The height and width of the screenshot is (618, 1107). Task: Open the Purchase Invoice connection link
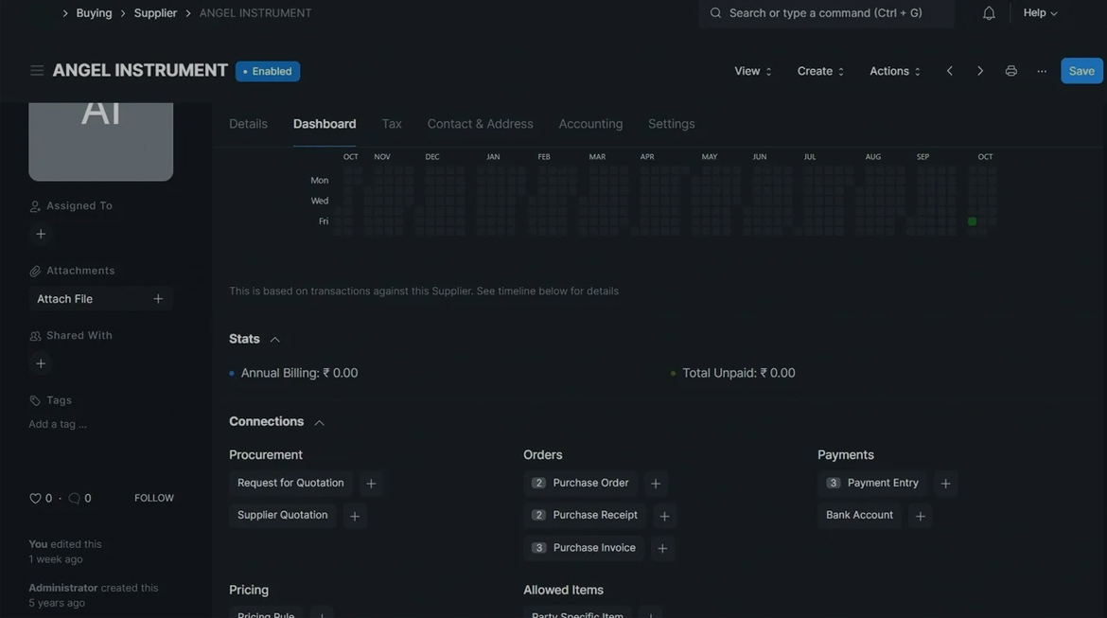pyautogui.click(x=593, y=548)
